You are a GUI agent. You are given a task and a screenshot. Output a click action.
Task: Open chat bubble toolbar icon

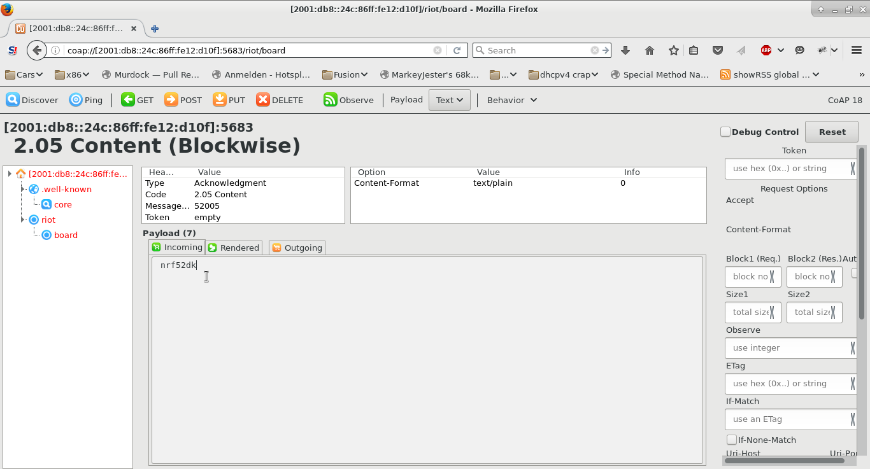(x=800, y=50)
